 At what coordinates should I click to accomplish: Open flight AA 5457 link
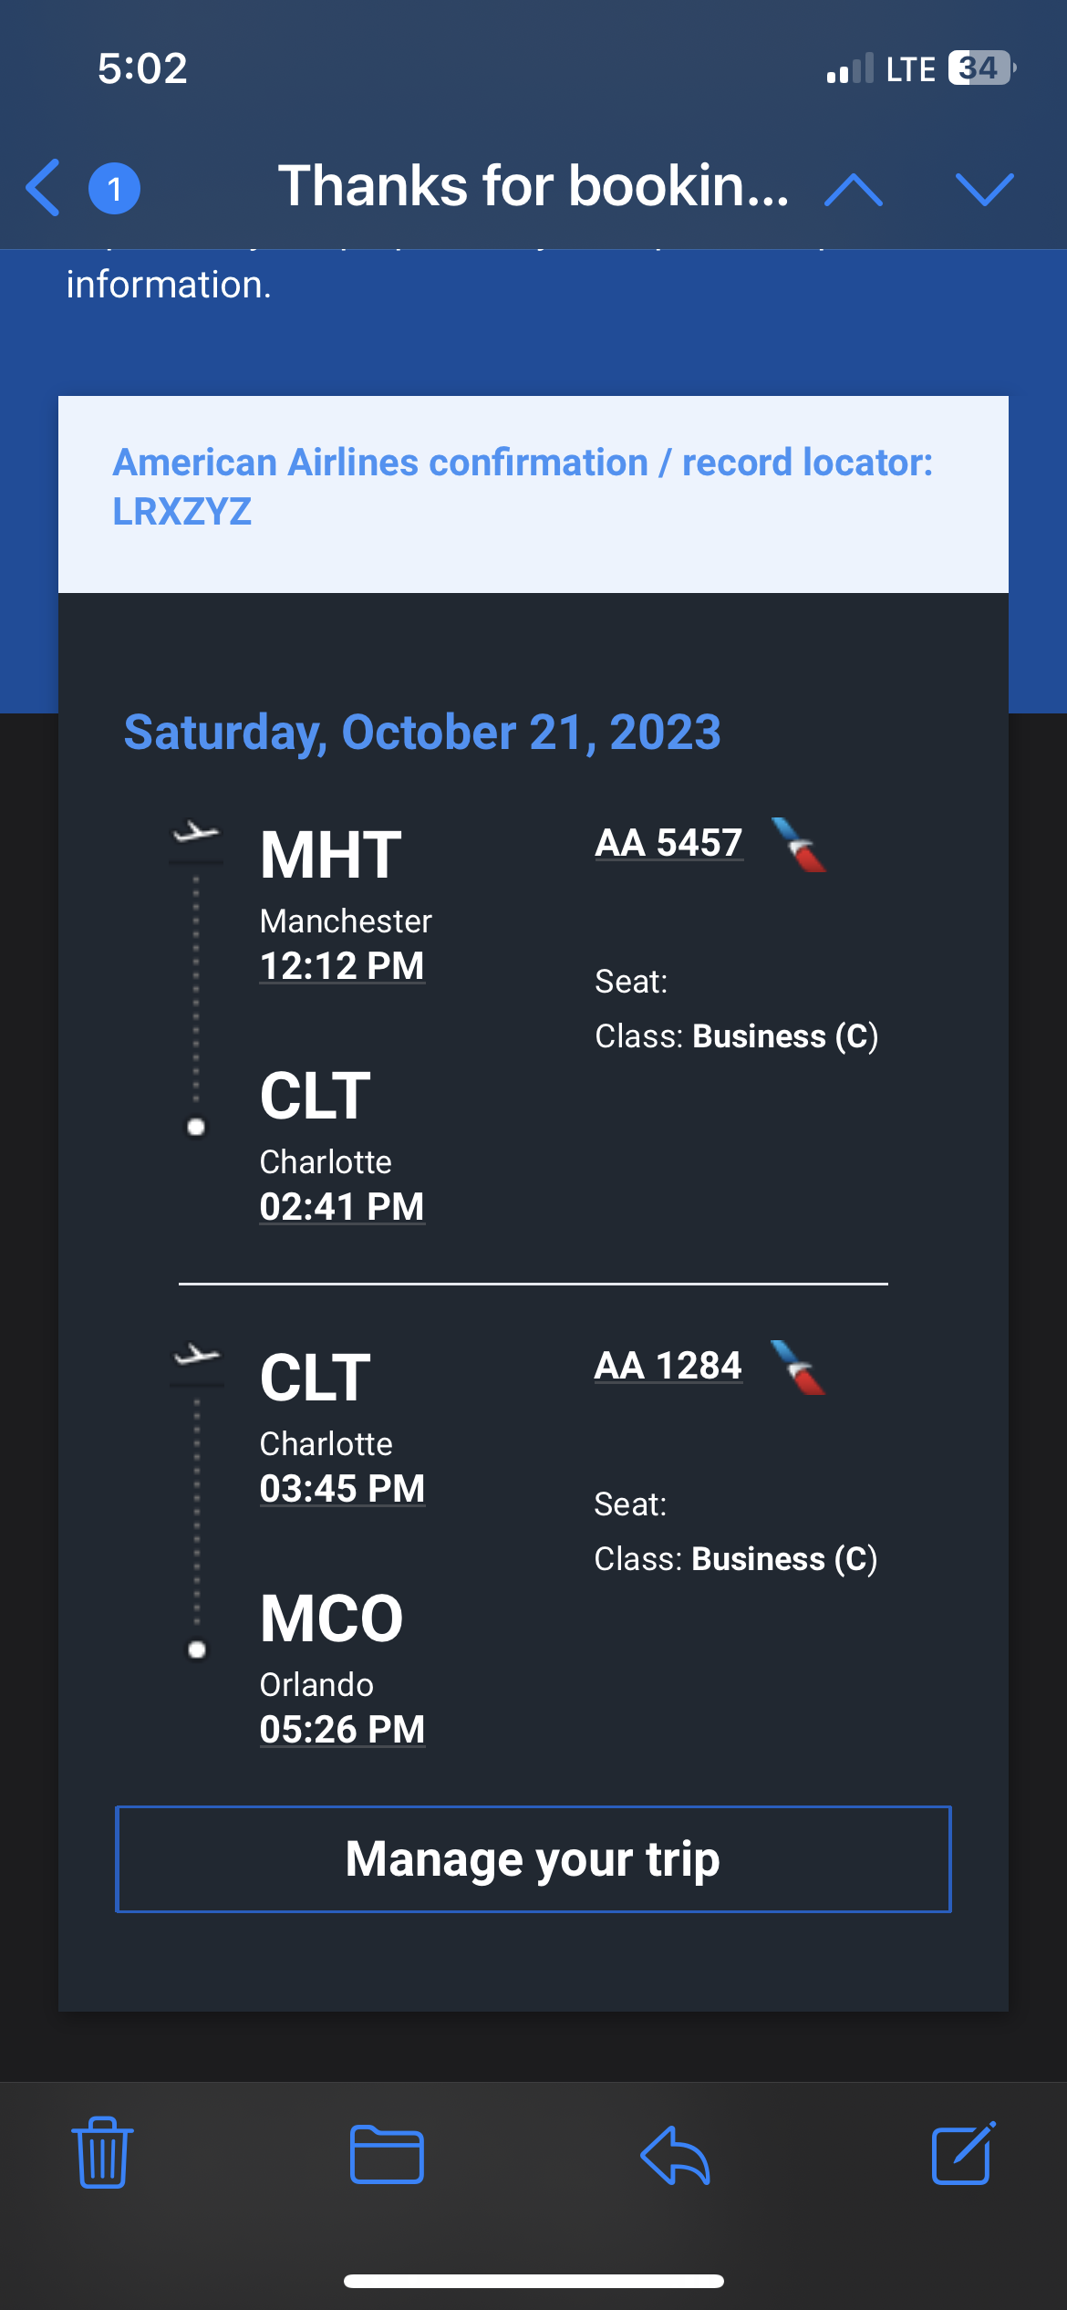pyautogui.click(x=668, y=843)
